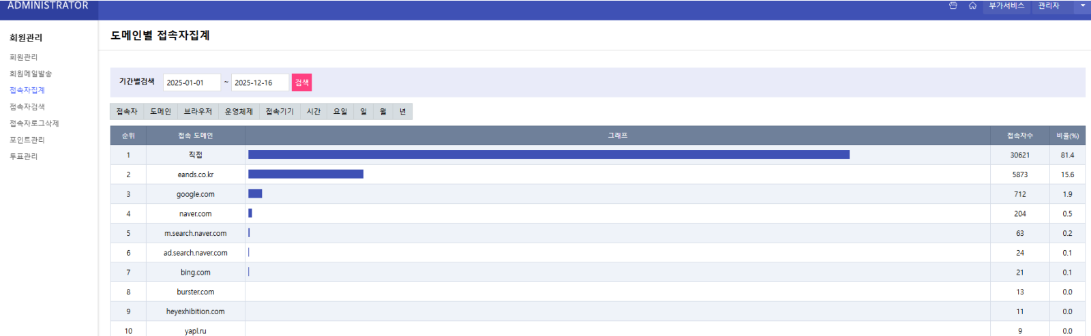Viewport: 1091px width, 336px height.
Task: Expand the dropdown arrow next to 관리자
Action: coord(1082,5)
